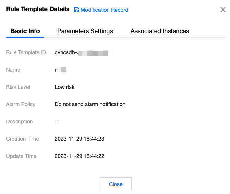The width and height of the screenshot is (230, 194).
Task: Switch to the Parameters Settings tab
Action: 85,31
